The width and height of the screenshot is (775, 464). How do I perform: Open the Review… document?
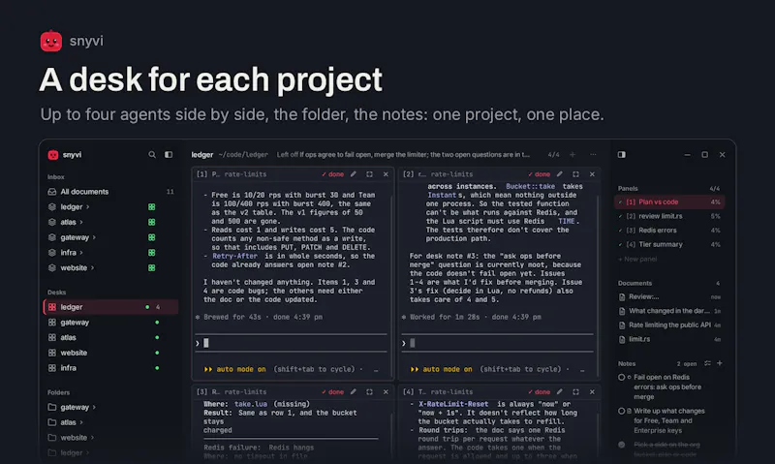(669, 297)
